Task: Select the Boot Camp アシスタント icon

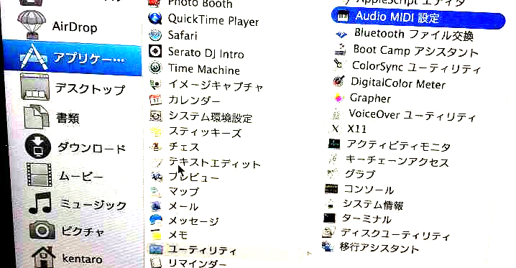Action: tap(340, 50)
